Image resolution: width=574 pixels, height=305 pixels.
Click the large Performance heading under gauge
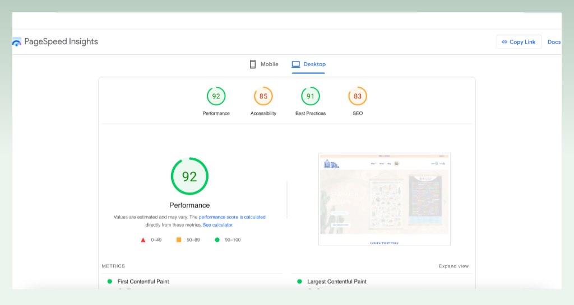coord(189,205)
